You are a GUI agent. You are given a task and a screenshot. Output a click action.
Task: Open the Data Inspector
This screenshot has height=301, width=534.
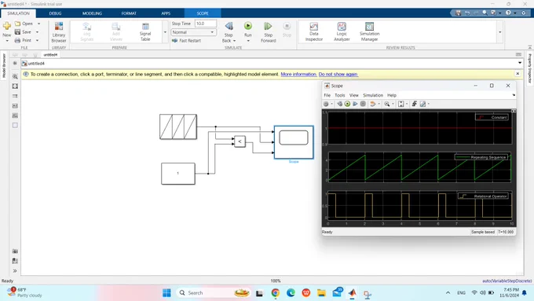(313, 32)
